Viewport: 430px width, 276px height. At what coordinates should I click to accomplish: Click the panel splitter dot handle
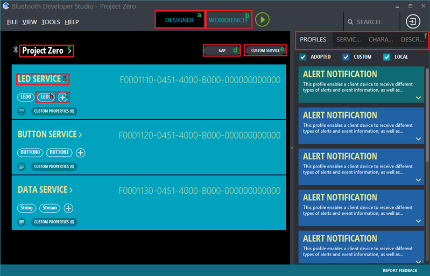[x=292, y=148]
